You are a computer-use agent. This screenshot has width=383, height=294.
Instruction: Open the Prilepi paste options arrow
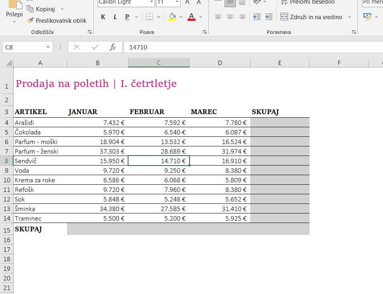(x=14, y=22)
